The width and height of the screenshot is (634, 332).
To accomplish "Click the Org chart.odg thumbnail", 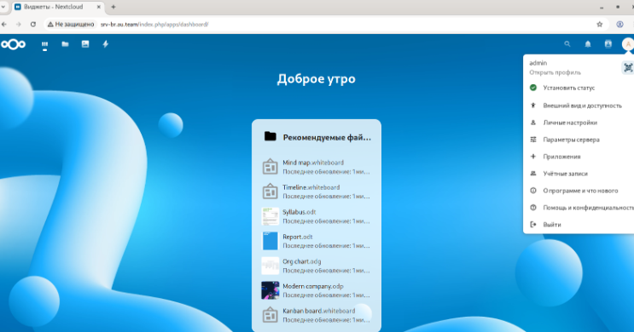I will click(x=270, y=266).
